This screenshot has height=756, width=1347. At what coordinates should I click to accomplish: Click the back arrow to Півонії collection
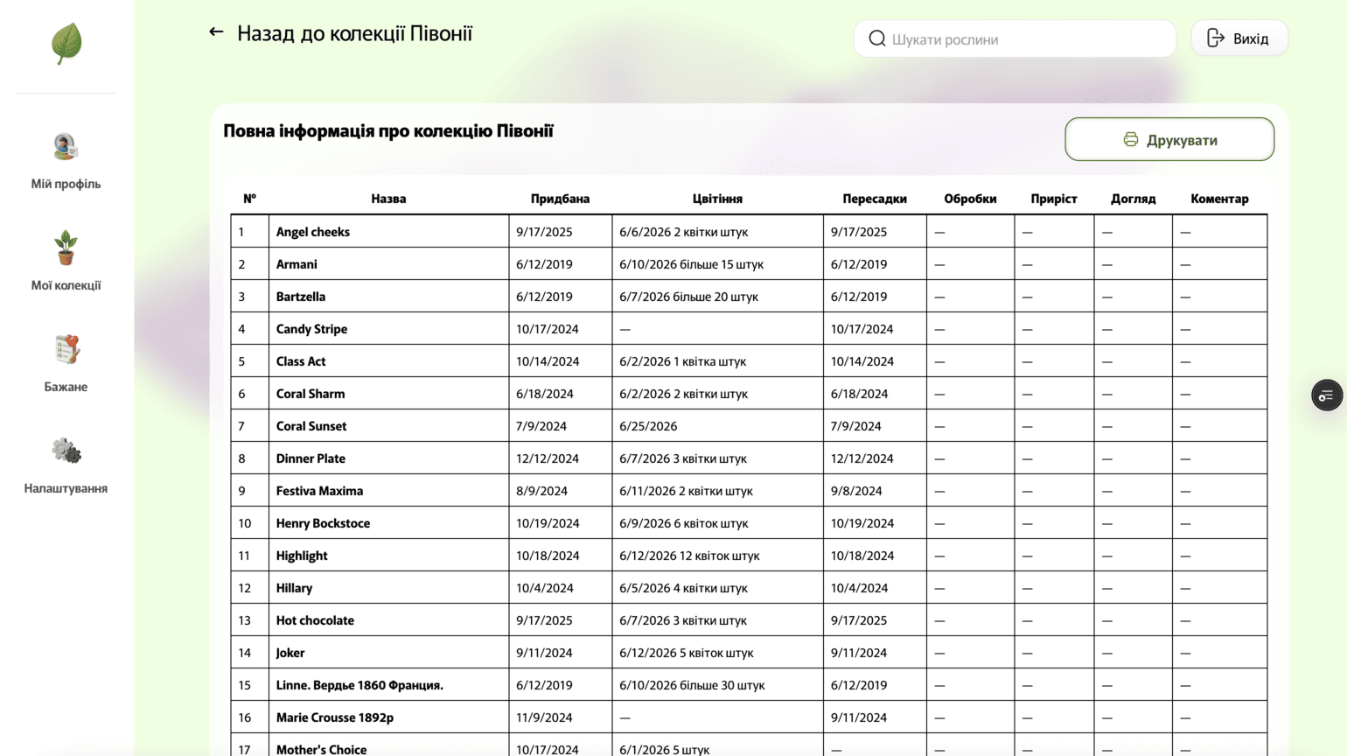pos(216,32)
